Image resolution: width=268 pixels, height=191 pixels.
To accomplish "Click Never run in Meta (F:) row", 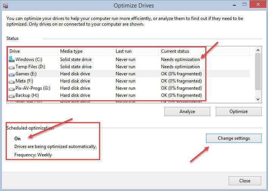I will tap(125, 81).
